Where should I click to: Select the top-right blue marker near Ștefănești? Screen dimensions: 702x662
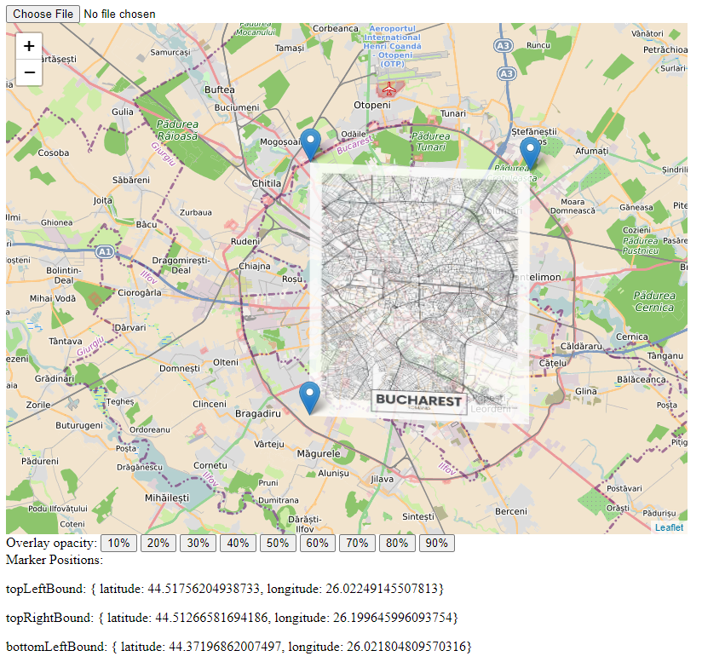(x=530, y=153)
